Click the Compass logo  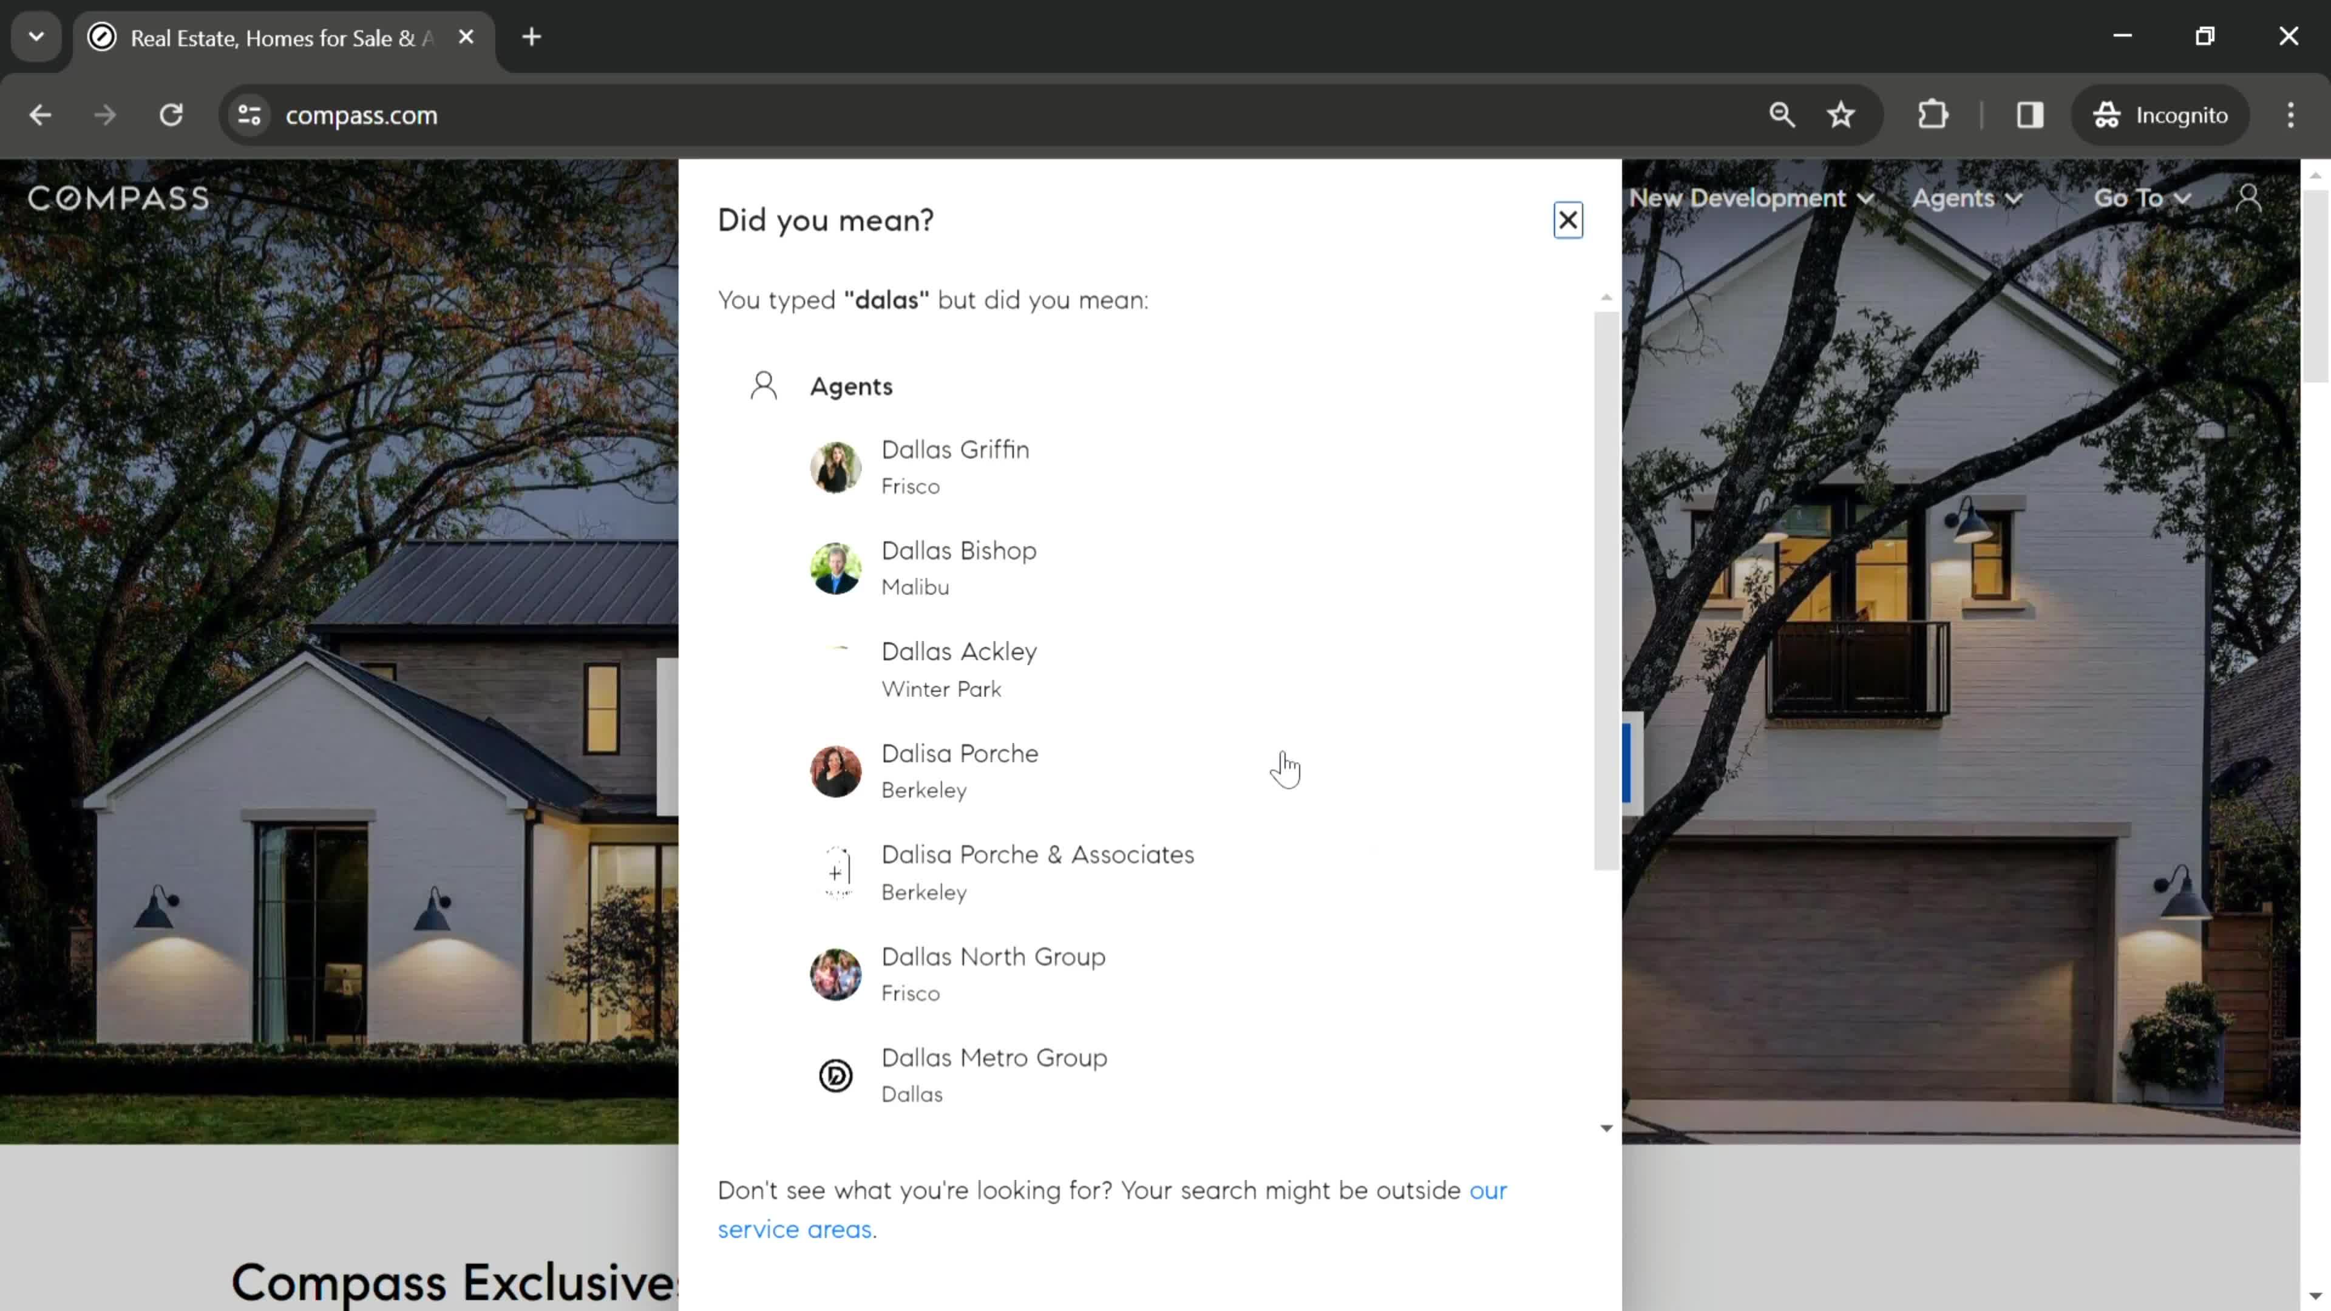(118, 198)
